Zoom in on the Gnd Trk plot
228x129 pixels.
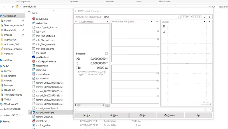click(164, 27)
